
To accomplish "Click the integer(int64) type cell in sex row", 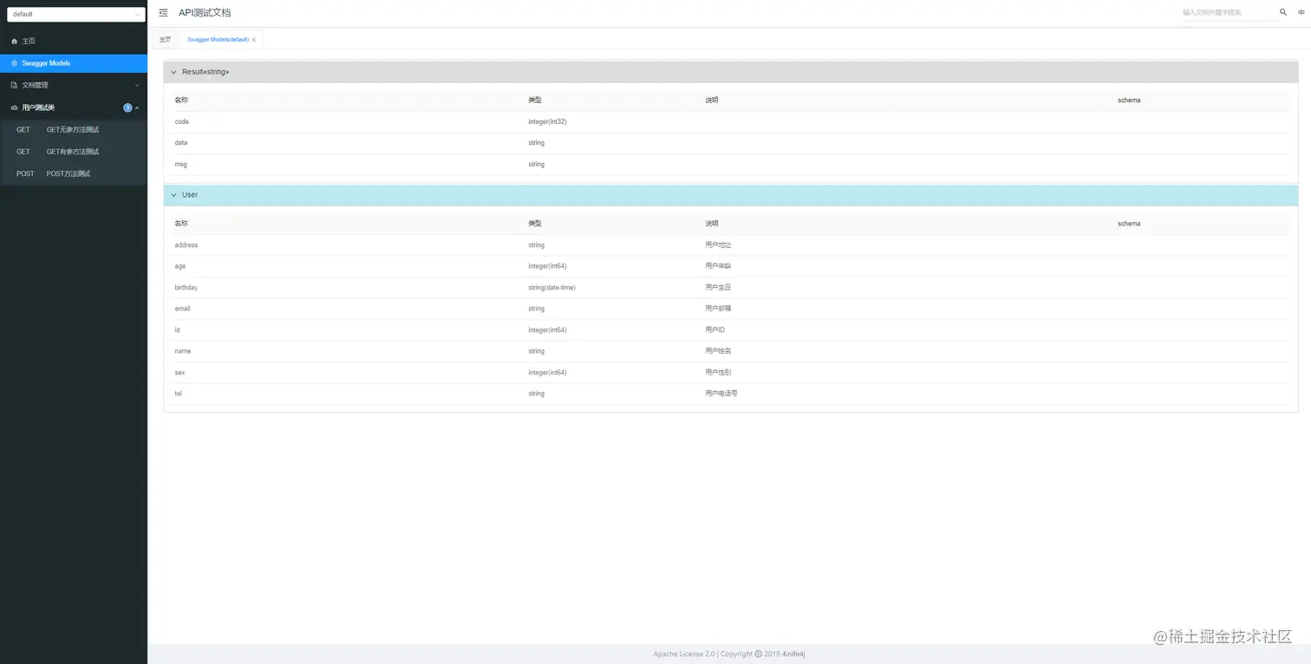I will click(x=547, y=372).
